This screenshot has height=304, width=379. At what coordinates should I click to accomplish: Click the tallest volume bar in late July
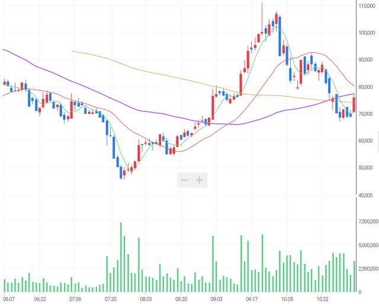[121, 257]
